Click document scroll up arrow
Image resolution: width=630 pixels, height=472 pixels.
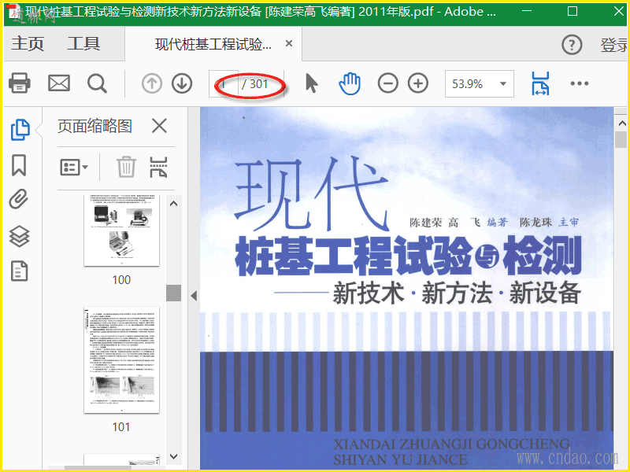pos(622,124)
